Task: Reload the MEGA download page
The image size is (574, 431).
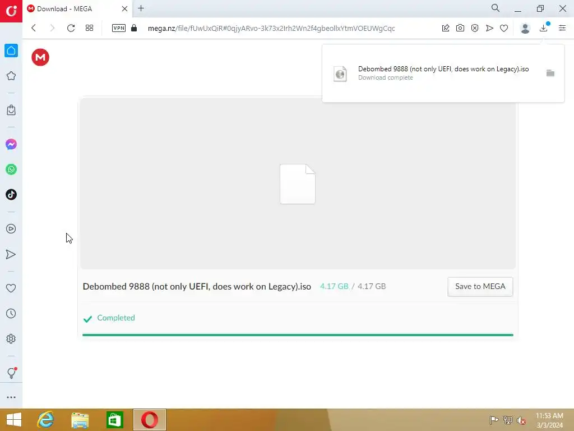Action: tap(71, 28)
